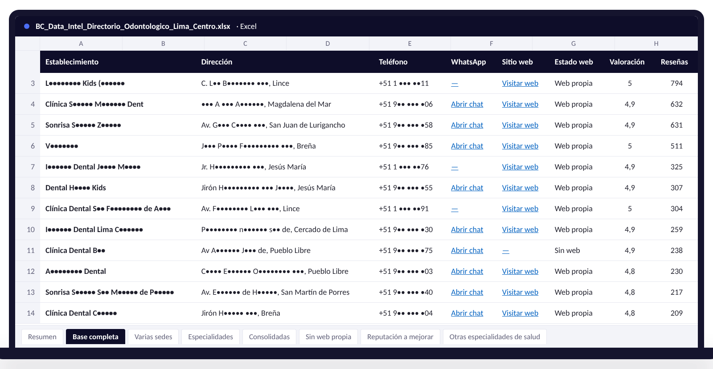The image size is (713, 369).
Task: Open the Sin web propia tab
Action: pyautogui.click(x=328, y=337)
